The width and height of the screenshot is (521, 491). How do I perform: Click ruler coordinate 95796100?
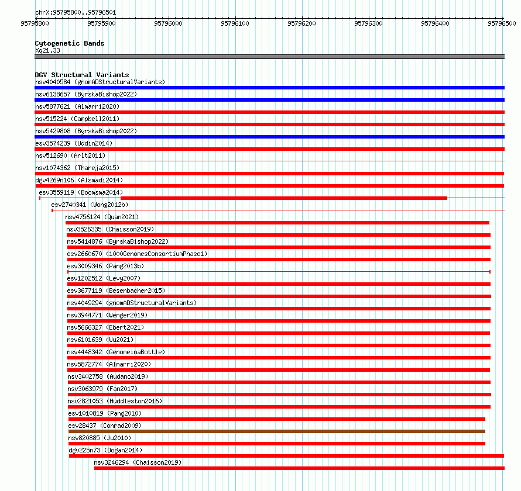235,23
